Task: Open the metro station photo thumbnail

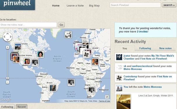Action: [124, 102]
